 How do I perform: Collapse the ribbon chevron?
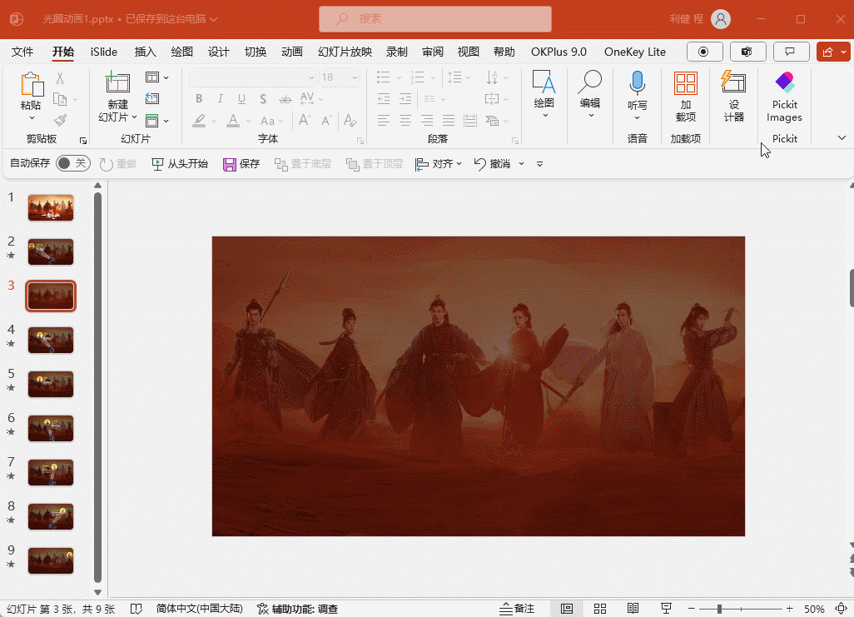pyautogui.click(x=842, y=138)
